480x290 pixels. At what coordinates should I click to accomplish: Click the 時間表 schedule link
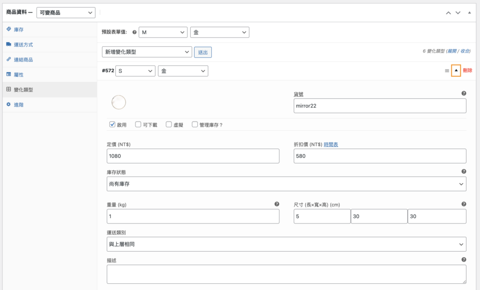(331, 144)
